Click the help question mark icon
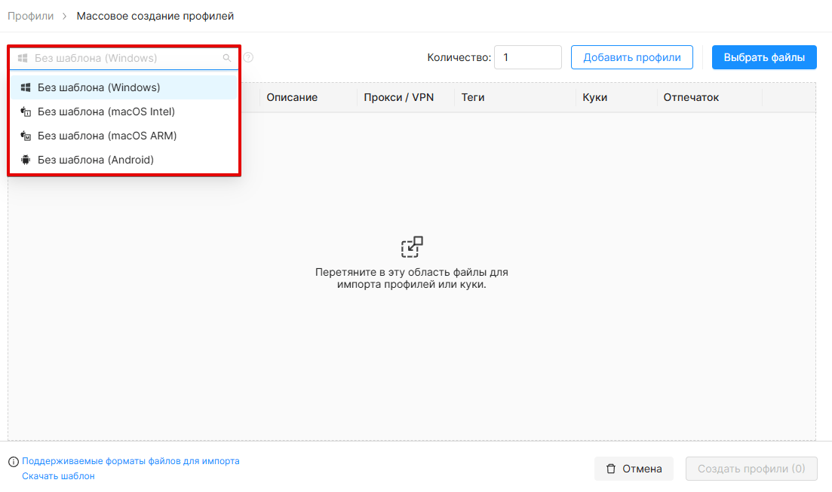832x492 pixels. [x=248, y=57]
